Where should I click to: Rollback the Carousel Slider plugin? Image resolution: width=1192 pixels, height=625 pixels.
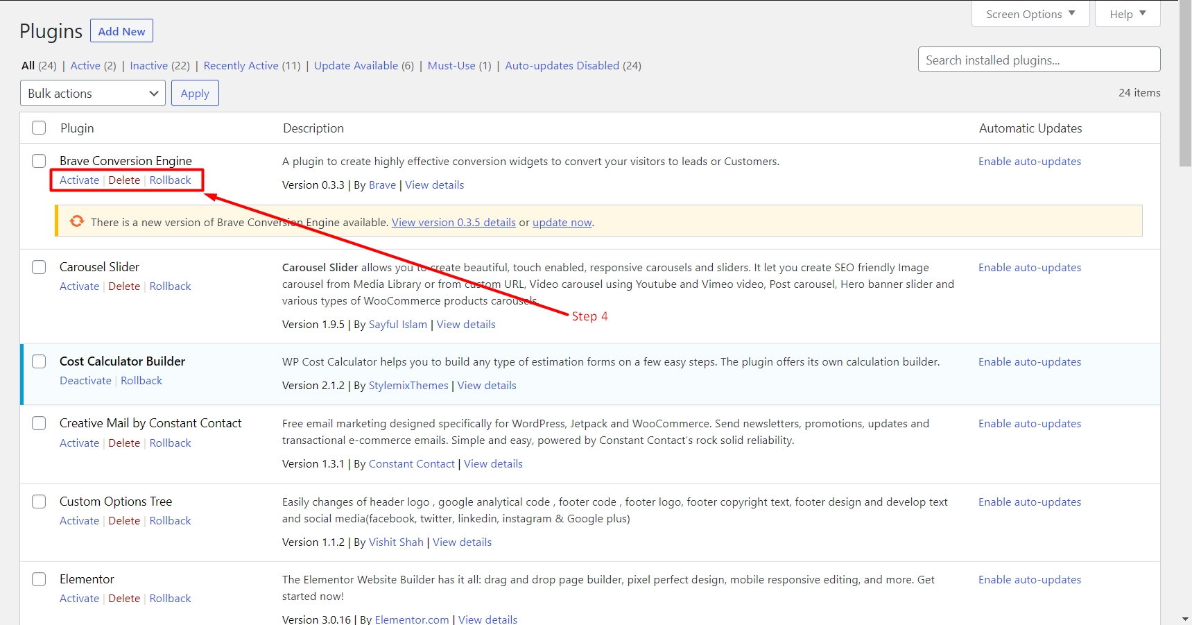tap(170, 286)
